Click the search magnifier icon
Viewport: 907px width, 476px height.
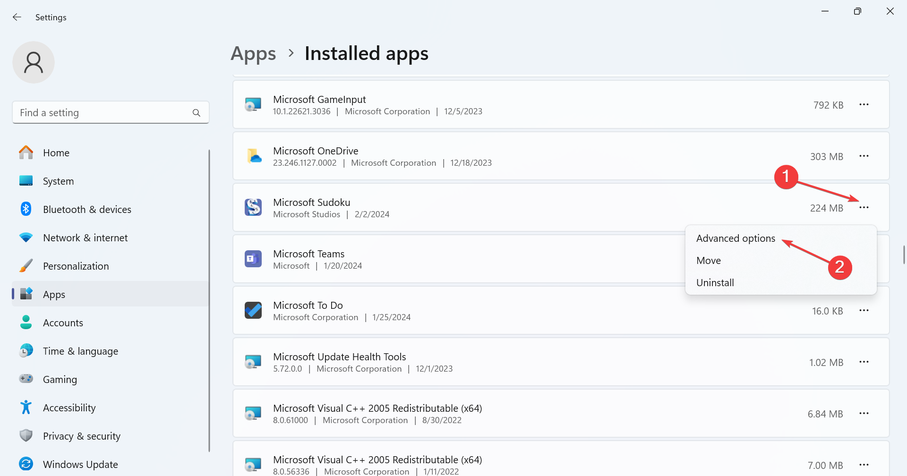pyautogui.click(x=197, y=113)
